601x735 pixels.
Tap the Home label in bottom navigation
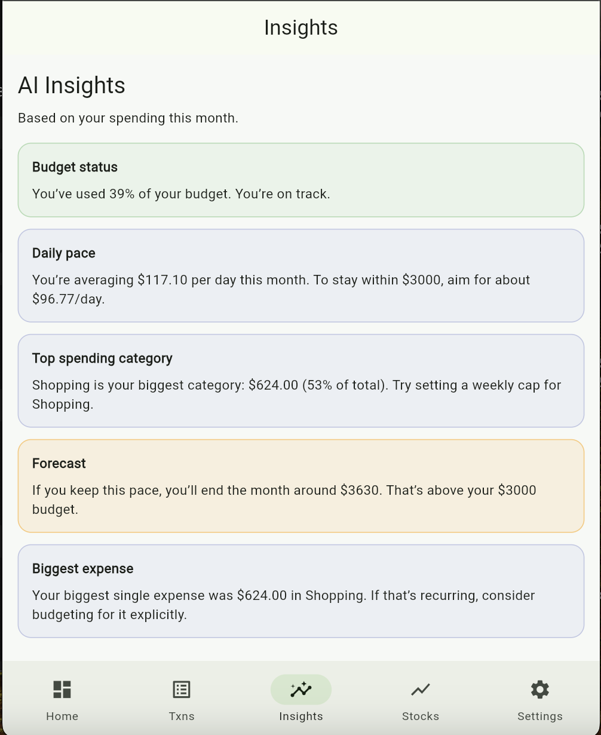[62, 716]
